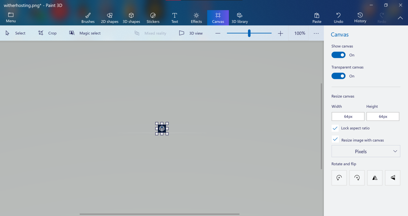Minimize the Paint 3D window

click(x=371, y=5)
